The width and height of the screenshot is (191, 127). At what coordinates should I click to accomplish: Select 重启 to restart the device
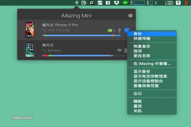pyautogui.click(x=152, y=106)
